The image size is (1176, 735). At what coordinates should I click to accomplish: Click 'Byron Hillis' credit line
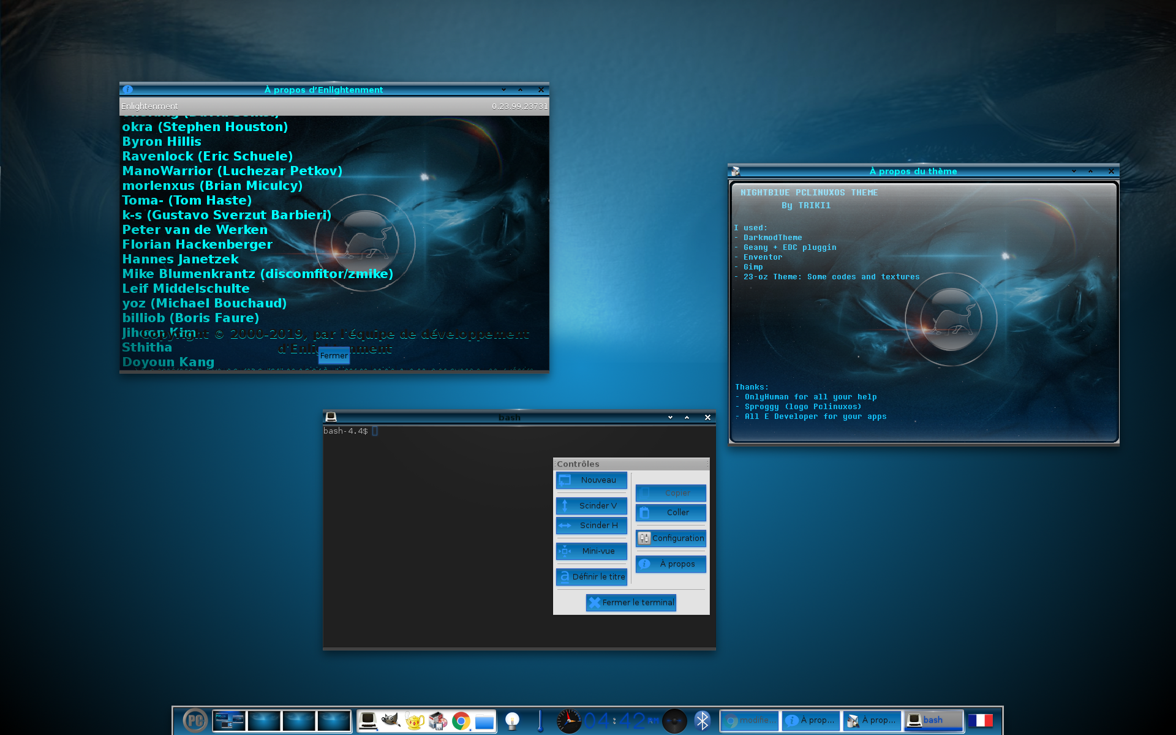click(x=162, y=141)
